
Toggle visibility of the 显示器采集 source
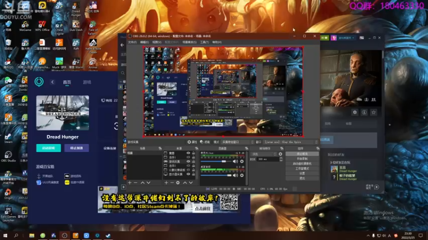pos(188,174)
